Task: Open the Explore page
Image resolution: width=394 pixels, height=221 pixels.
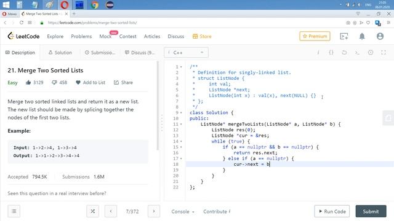Action: [55, 36]
